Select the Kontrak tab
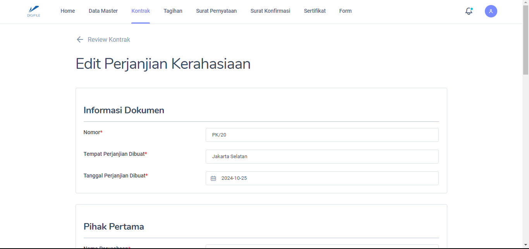Screen dimensions: 529x249 pyautogui.click(x=141, y=11)
